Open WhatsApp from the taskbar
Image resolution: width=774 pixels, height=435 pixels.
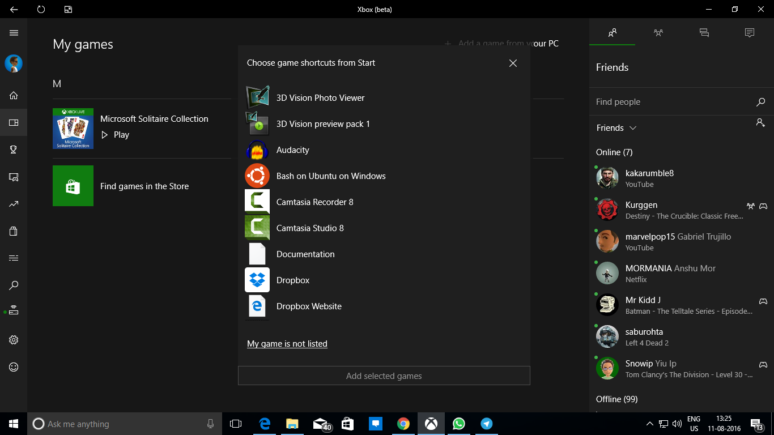[459, 424]
